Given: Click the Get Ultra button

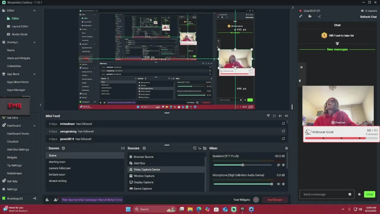Looking at the screenshot, I should click(12, 118).
